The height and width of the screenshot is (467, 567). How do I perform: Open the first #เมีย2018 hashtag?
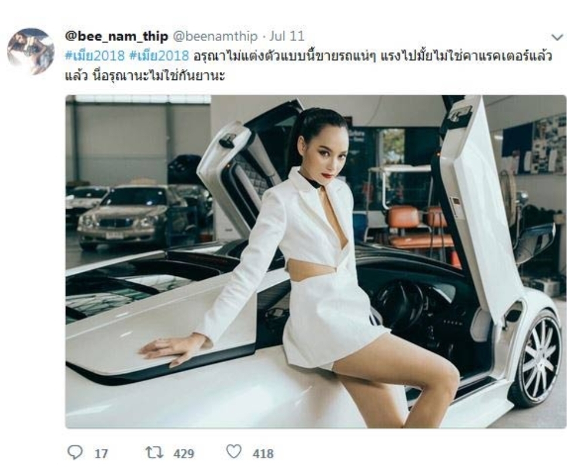95,56
